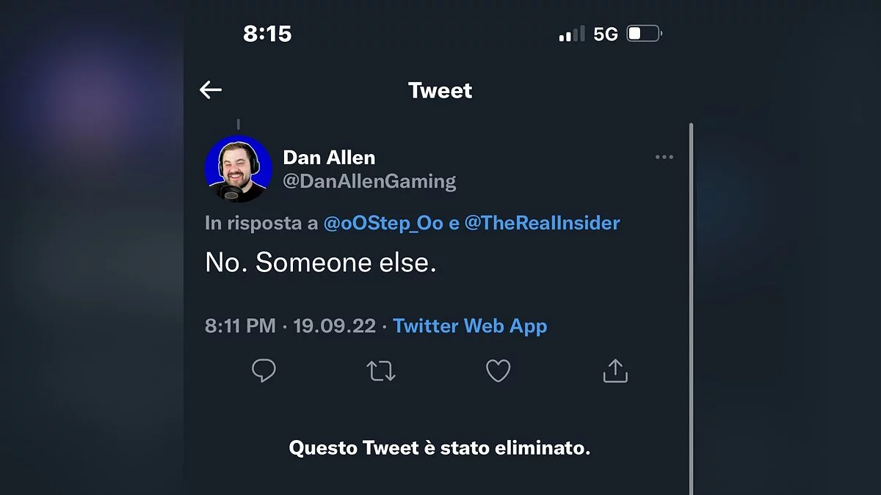
Task: Tap the @DanAllenGaming handle
Action: (x=369, y=181)
